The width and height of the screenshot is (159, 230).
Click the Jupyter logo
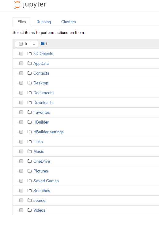[x=30, y=5]
